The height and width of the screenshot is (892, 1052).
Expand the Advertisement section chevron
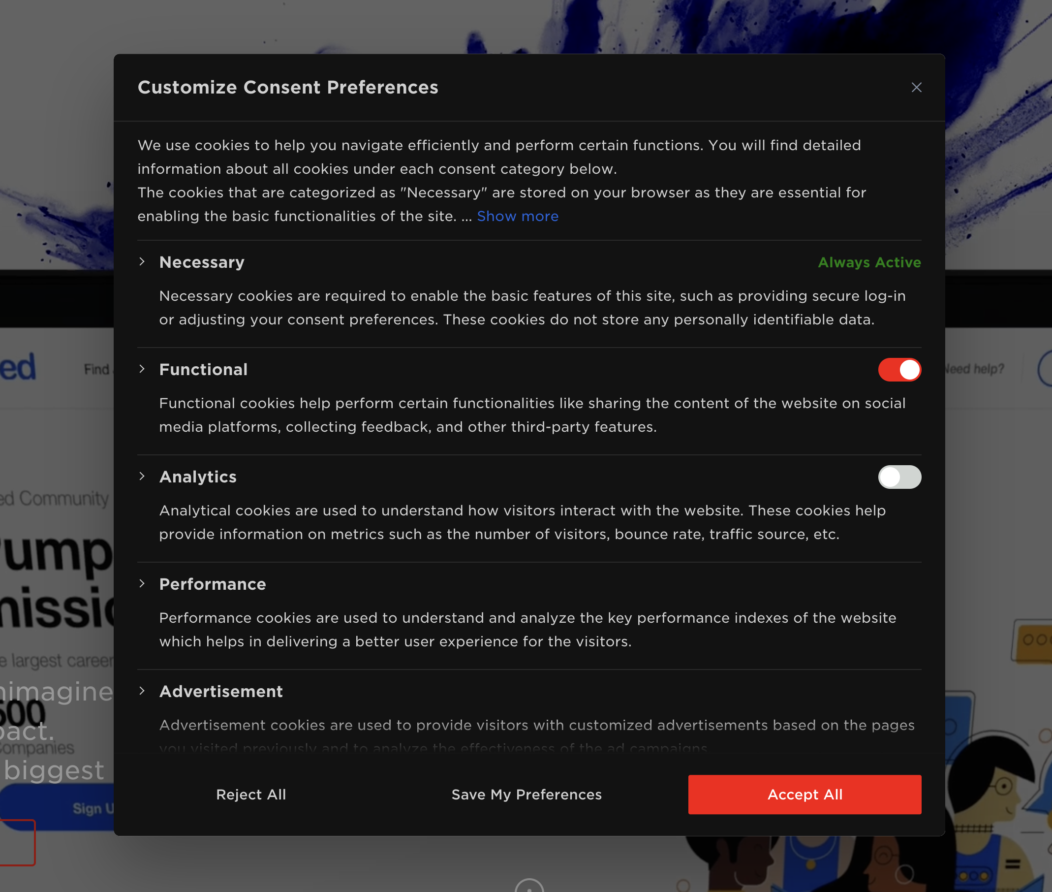click(142, 691)
